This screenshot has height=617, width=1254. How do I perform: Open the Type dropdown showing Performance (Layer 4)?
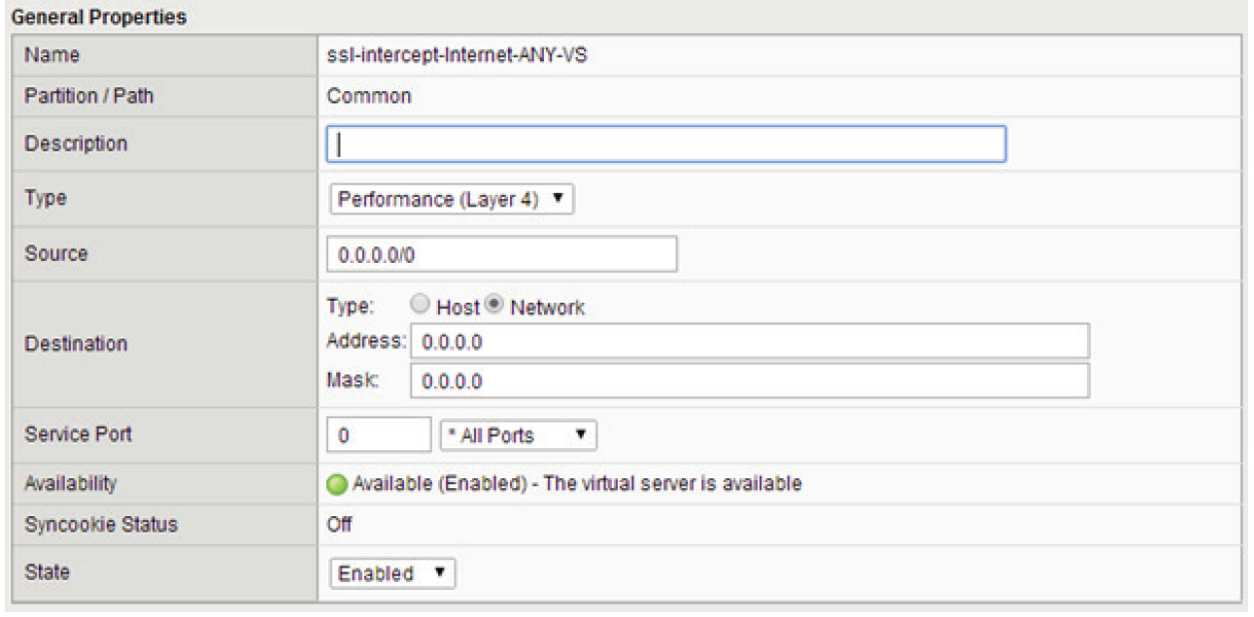click(x=452, y=199)
